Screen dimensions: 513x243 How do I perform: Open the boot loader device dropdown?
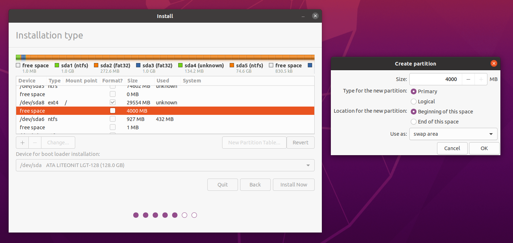[165, 165]
